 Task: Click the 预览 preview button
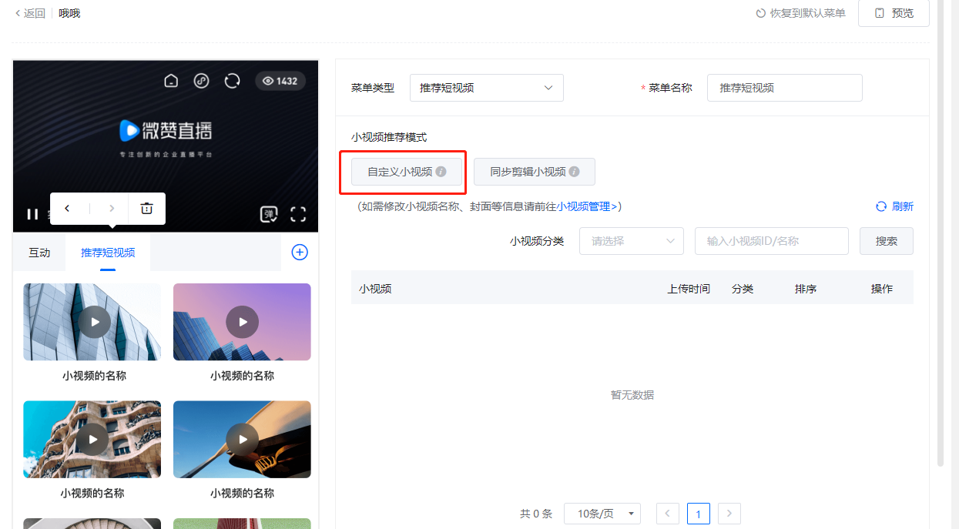click(x=894, y=13)
